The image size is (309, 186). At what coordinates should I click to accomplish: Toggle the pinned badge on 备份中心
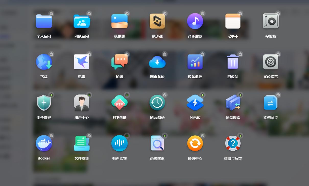click(203, 136)
